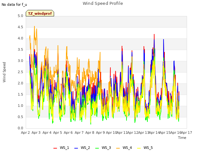Click the Apr 11 x-axis tick label
This screenshot has height=154, width=206.
pyautogui.click(x=122, y=133)
